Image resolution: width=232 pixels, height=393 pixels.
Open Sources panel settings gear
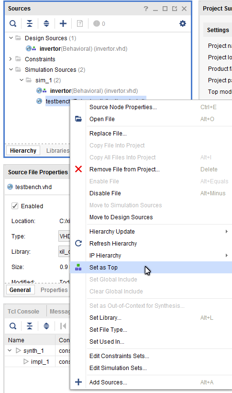[x=183, y=23]
